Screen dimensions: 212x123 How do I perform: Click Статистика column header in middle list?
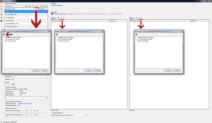pos(112,21)
